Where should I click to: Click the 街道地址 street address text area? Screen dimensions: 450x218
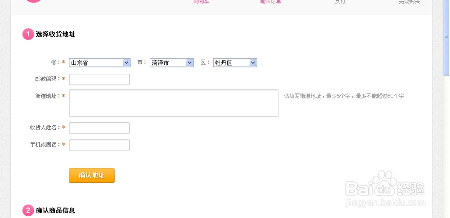[174, 103]
